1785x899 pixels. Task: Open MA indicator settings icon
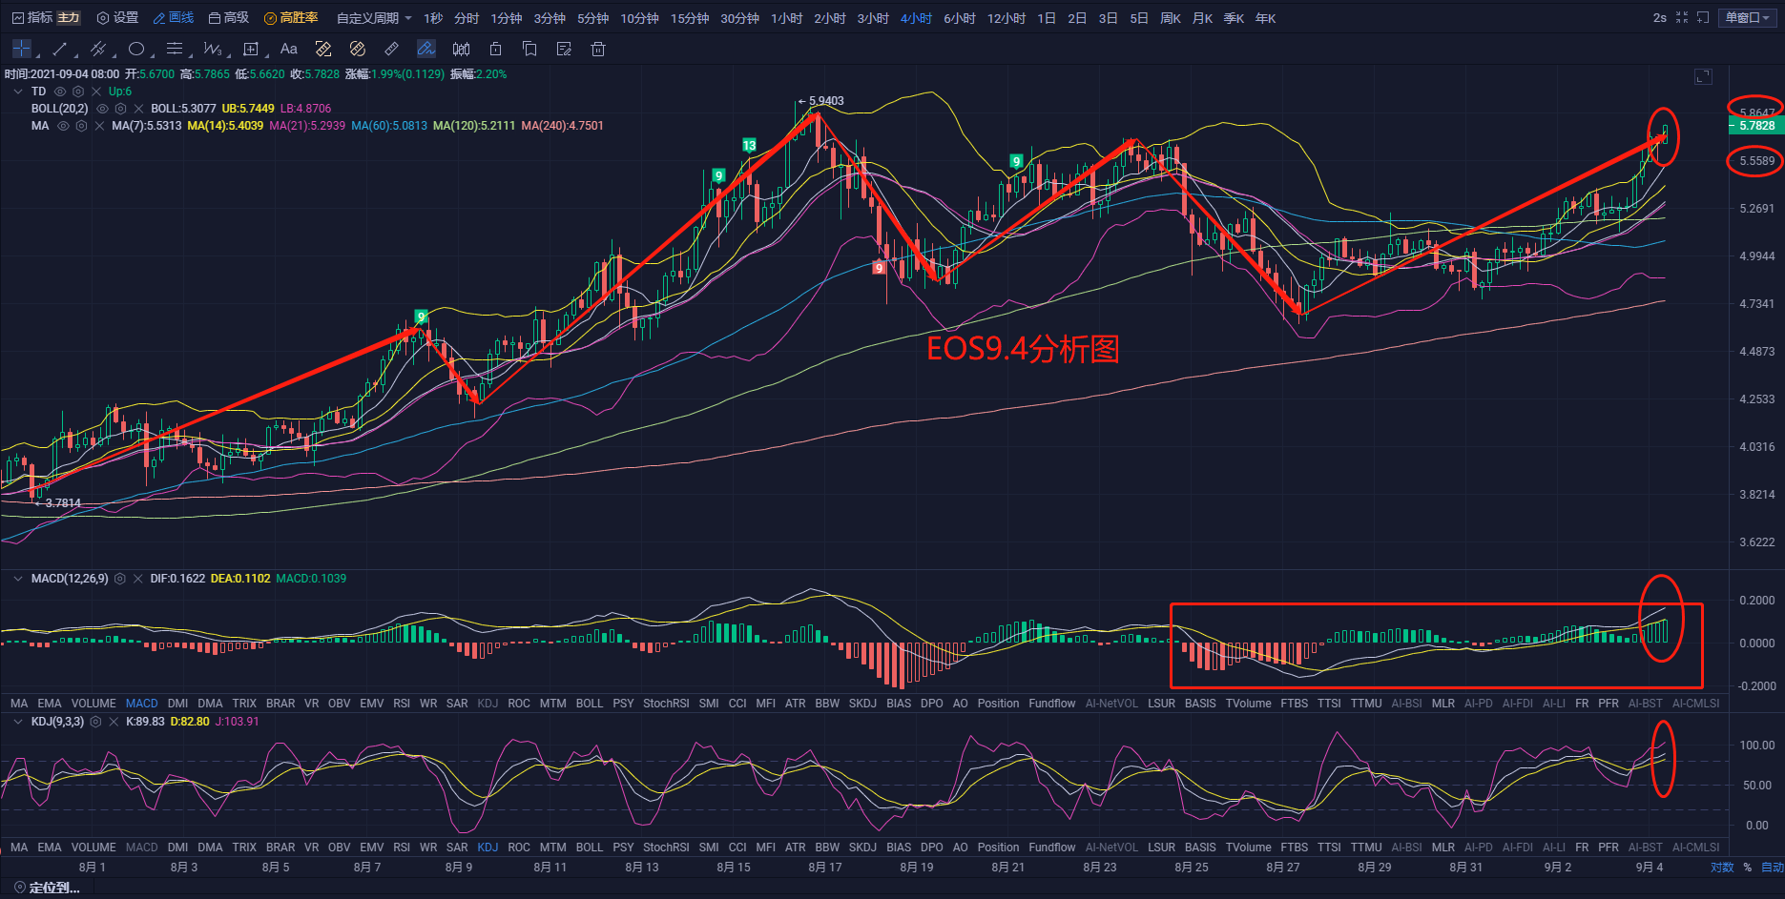[81, 126]
